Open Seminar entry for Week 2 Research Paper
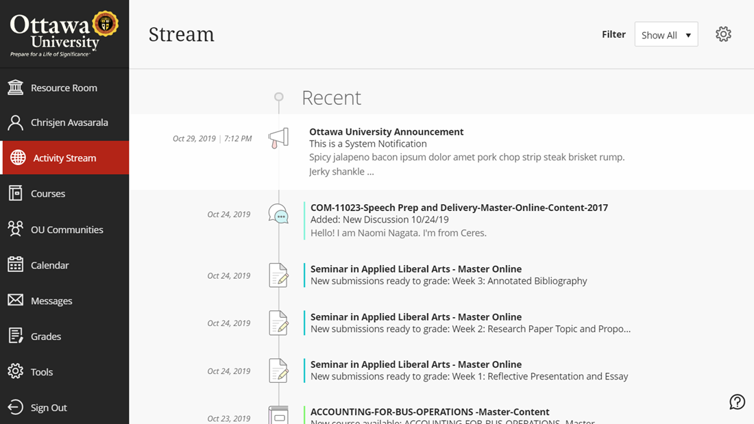 point(416,316)
